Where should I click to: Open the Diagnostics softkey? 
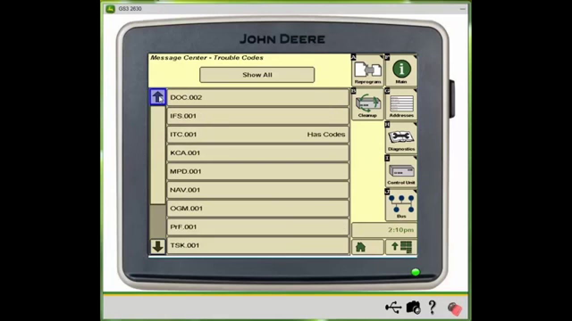401,137
